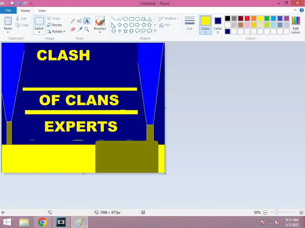This screenshot has width=305, height=228.
Task: Activate the rectangular Select tool
Action: pyautogui.click(x=39, y=21)
